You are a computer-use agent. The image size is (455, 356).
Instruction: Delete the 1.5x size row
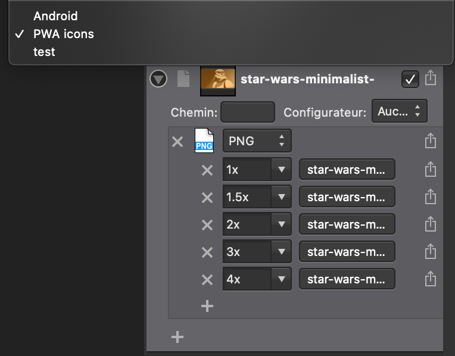(207, 198)
